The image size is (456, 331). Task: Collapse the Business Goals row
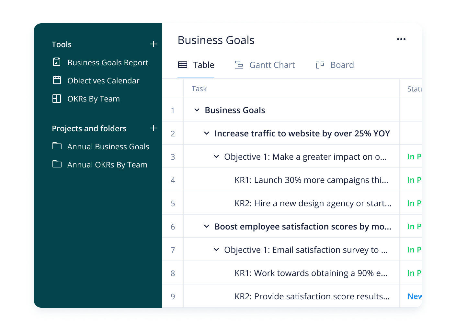click(197, 110)
